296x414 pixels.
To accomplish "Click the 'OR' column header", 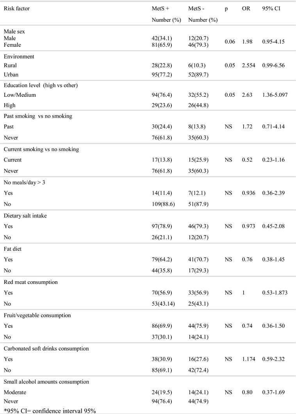I will click(x=246, y=9).
